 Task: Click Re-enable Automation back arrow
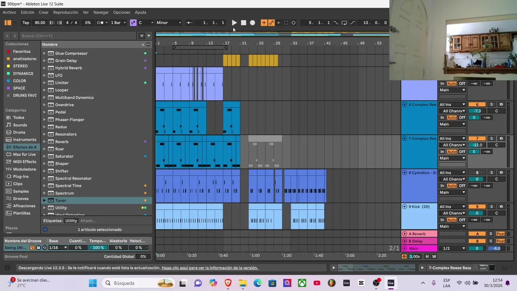tap(279, 23)
